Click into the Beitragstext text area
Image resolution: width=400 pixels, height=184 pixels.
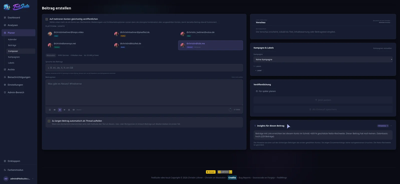(144, 93)
